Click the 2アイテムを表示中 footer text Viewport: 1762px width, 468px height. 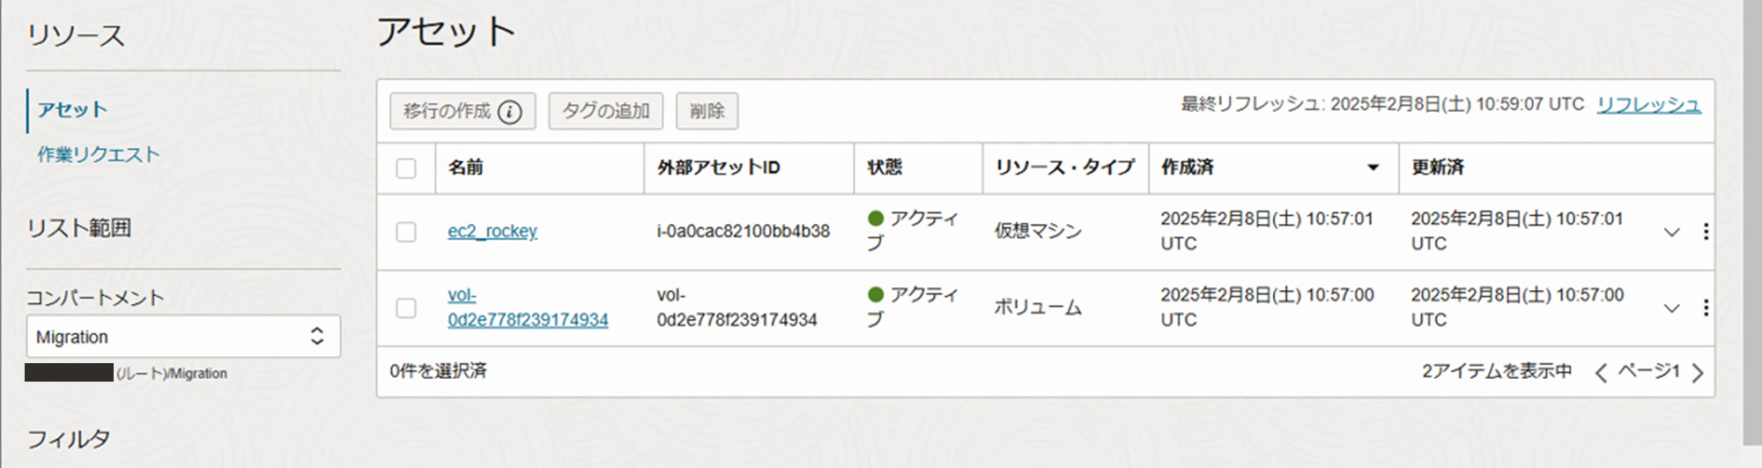[1496, 371]
